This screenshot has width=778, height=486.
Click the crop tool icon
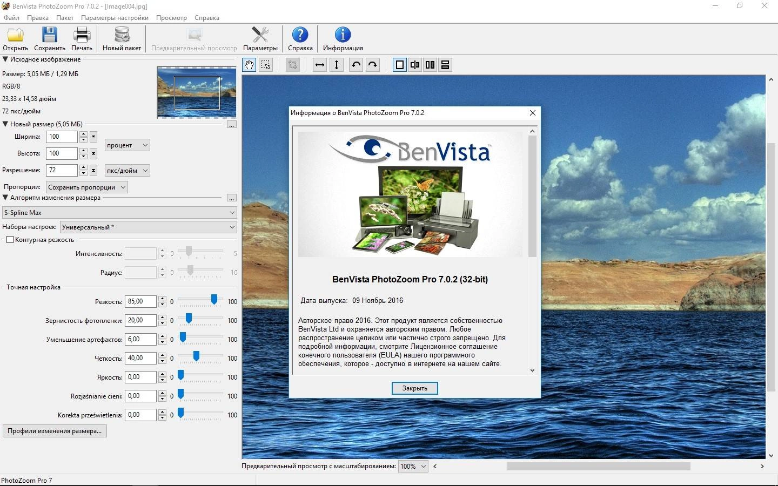click(x=293, y=65)
